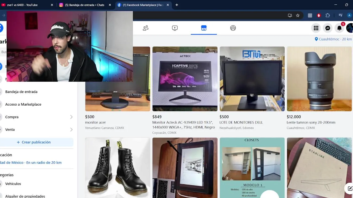Open the Groups icon in top navigation

pos(233,28)
